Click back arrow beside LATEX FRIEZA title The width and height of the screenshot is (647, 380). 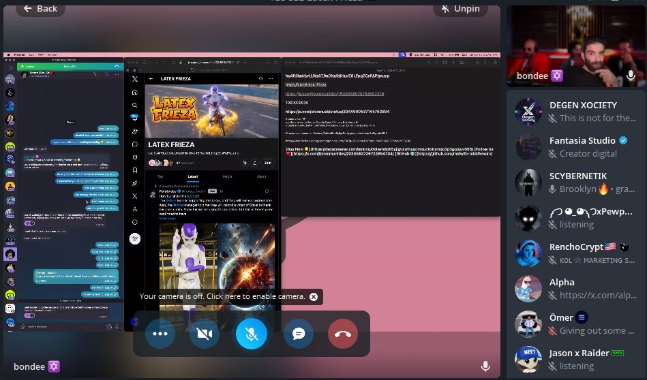(151, 78)
